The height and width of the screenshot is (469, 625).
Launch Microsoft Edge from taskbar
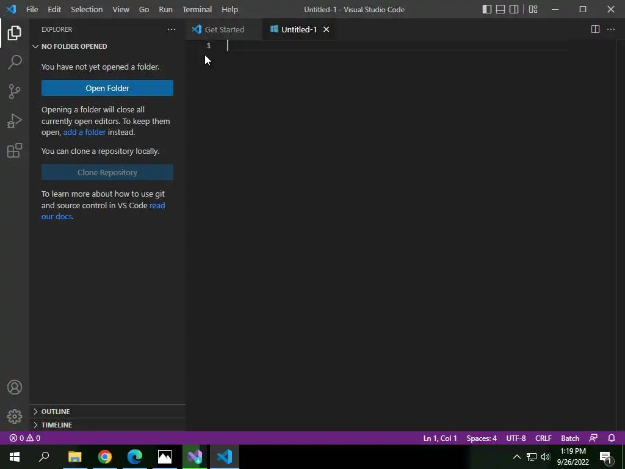pos(135,457)
